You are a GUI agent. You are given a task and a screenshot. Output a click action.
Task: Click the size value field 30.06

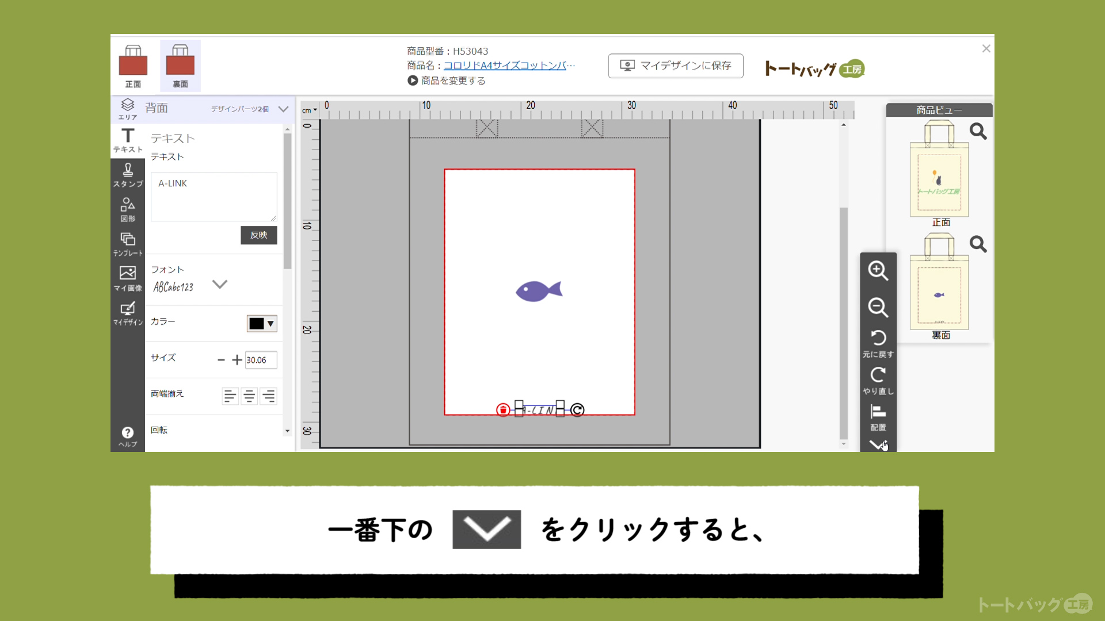tap(261, 360)
